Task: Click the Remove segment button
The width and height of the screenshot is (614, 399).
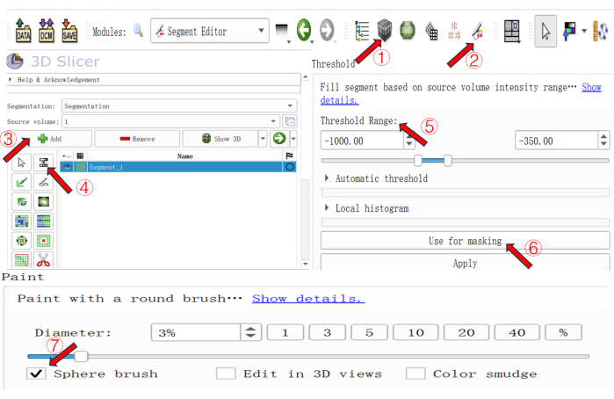Action: pyautogui.click(x=137, y=139)
